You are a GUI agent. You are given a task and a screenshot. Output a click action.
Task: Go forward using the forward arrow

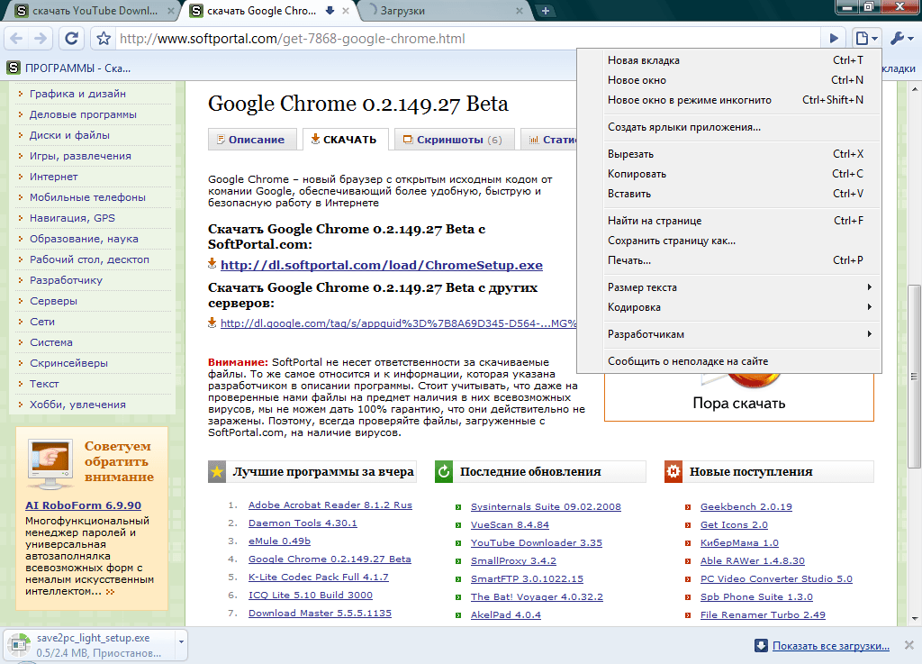coord(40,39)
